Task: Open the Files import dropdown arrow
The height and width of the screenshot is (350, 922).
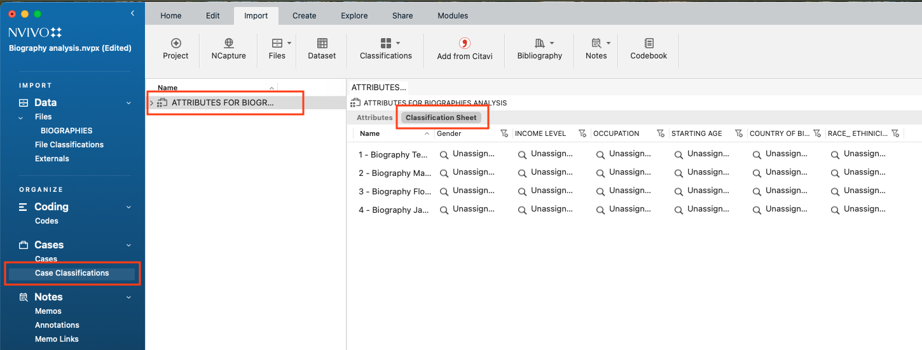Action: click(x=289, y=43)
